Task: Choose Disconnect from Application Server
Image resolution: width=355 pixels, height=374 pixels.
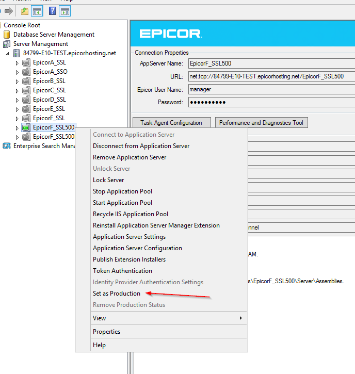Action: (141, 146)
